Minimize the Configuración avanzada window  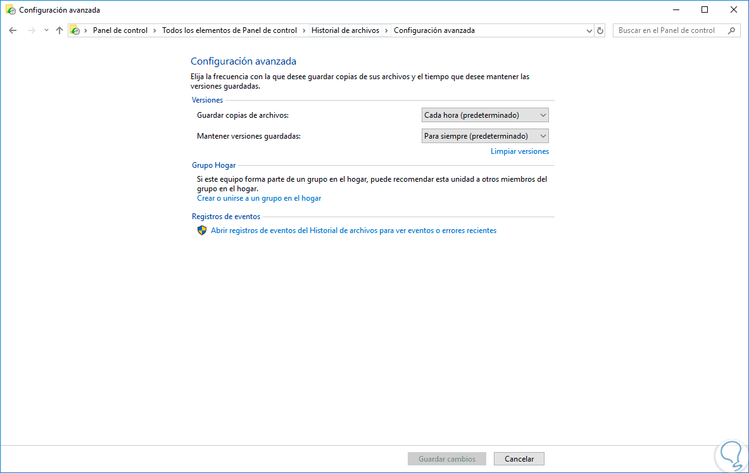click(x=676, y=10)
